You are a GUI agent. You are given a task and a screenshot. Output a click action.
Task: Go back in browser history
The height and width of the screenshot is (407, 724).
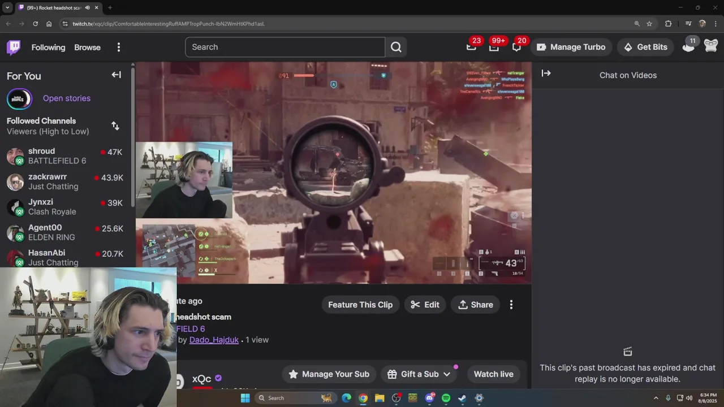[x=8, y=24]
